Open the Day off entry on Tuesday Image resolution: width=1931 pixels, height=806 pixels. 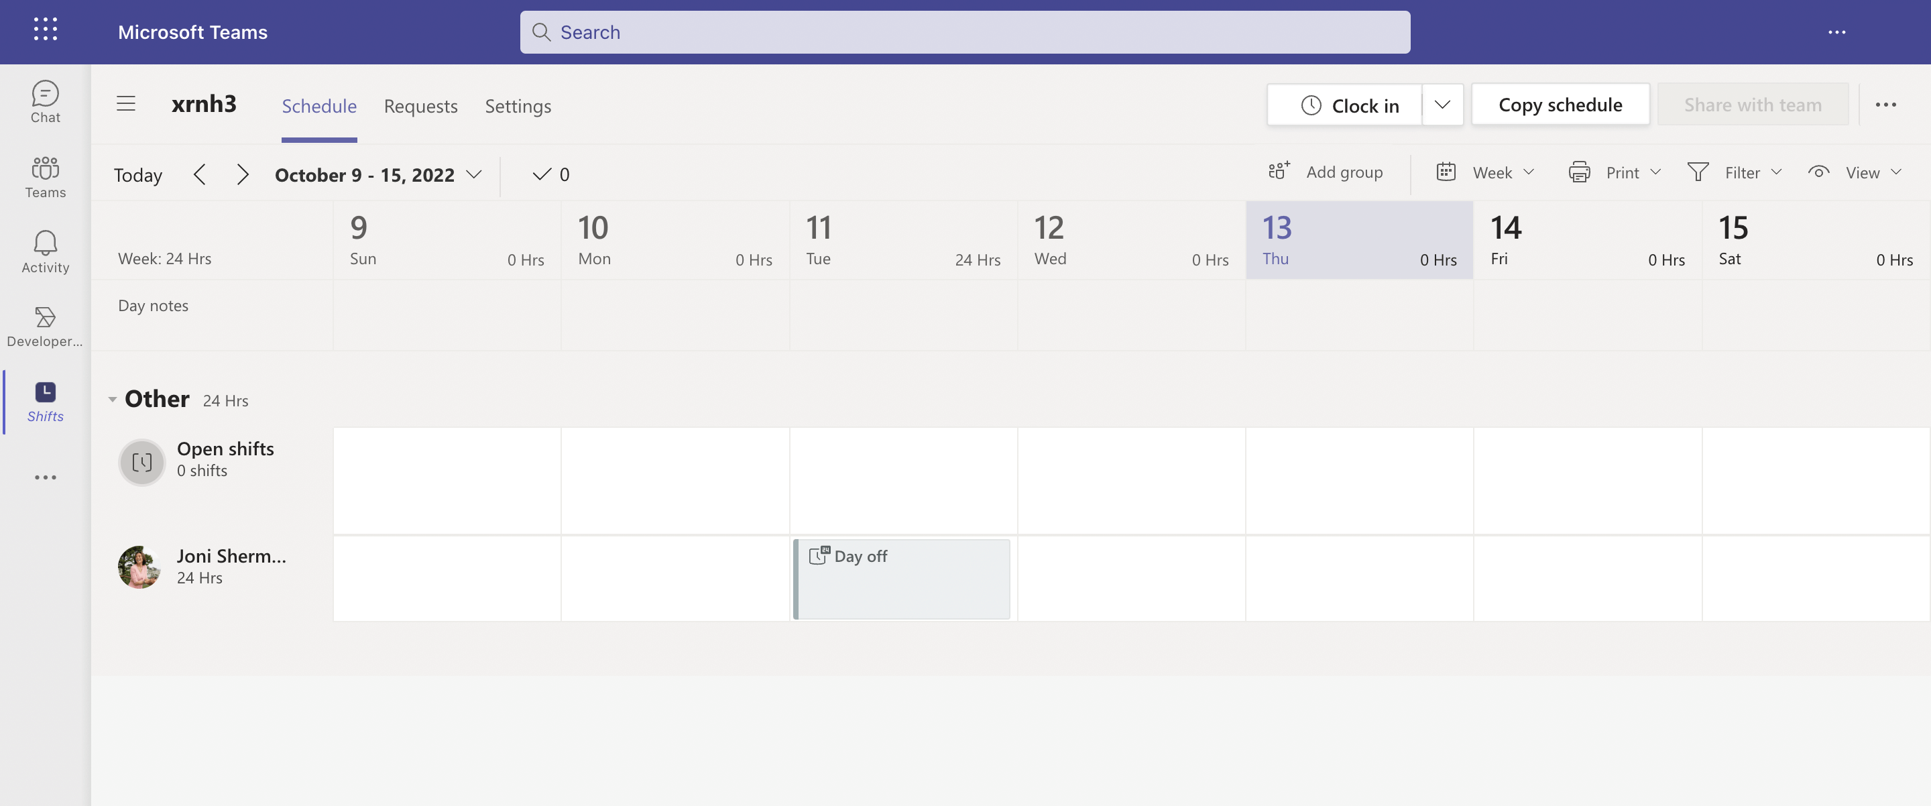coord(902,579)
